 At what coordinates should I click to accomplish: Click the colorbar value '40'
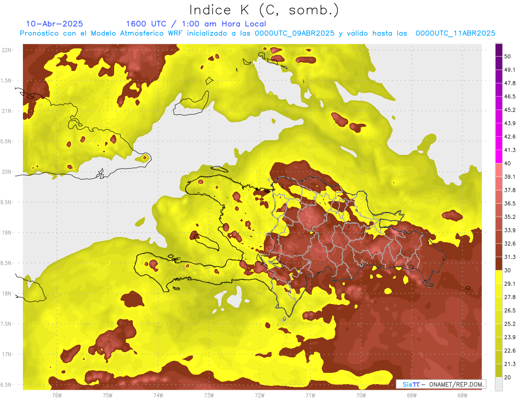pyautogui.click(x=508, y=164)
